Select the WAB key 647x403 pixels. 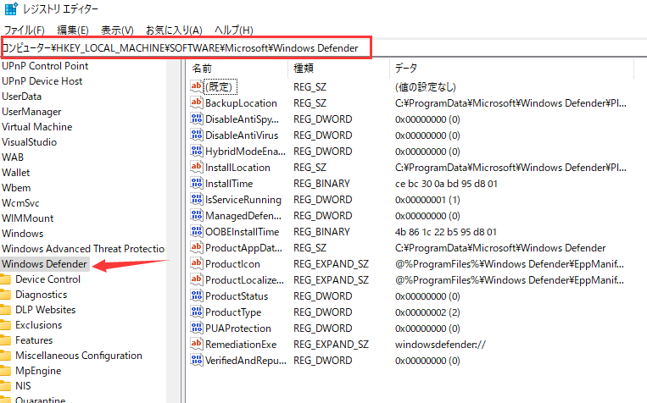pos(13,157)
